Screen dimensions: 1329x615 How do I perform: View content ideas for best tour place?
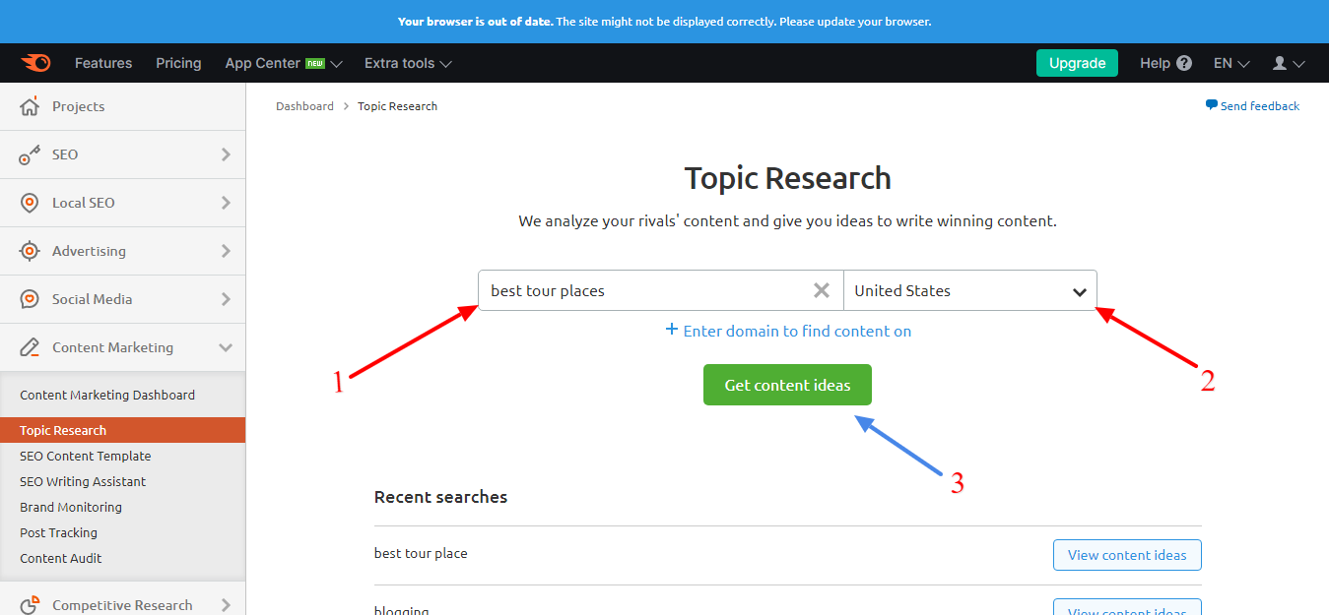[x=1127, y=555]
